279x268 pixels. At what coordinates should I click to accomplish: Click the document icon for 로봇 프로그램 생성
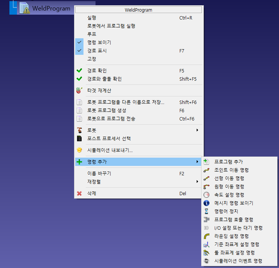coord(79,110)
